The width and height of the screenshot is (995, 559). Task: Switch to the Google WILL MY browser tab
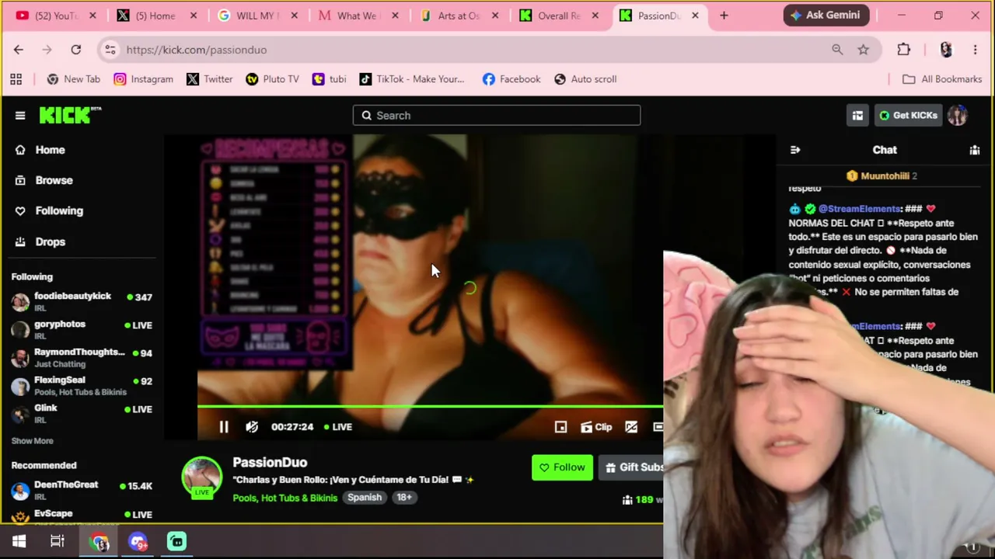[256, 16]
